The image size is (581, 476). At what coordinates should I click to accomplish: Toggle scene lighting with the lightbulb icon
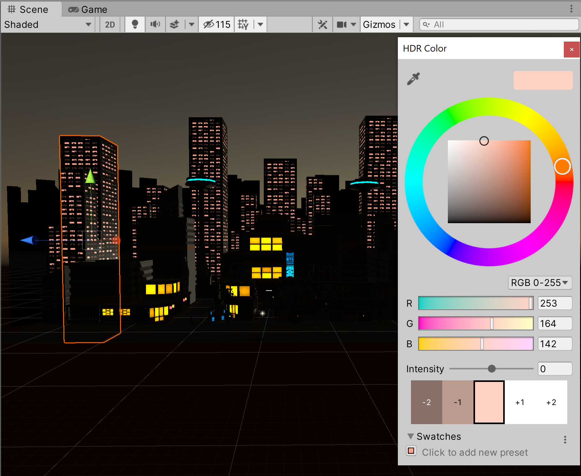pos(135,24)
